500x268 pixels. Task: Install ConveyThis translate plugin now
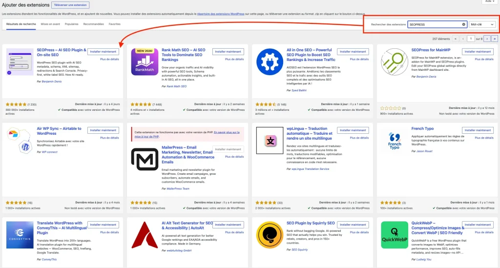(x=103, y=225)
